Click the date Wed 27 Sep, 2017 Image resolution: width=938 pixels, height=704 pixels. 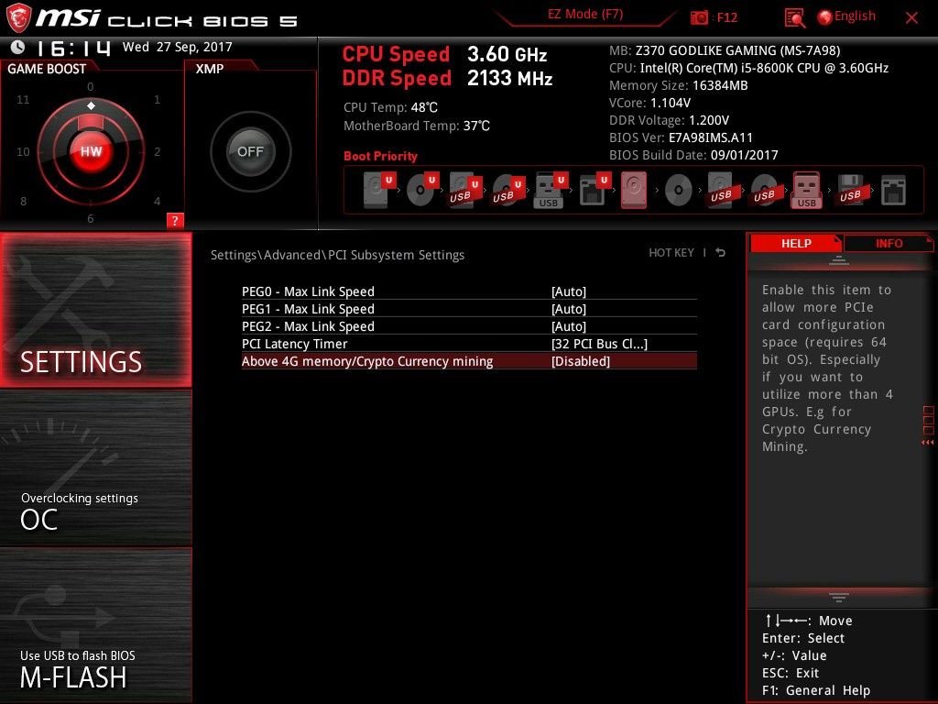click(177, 47)
